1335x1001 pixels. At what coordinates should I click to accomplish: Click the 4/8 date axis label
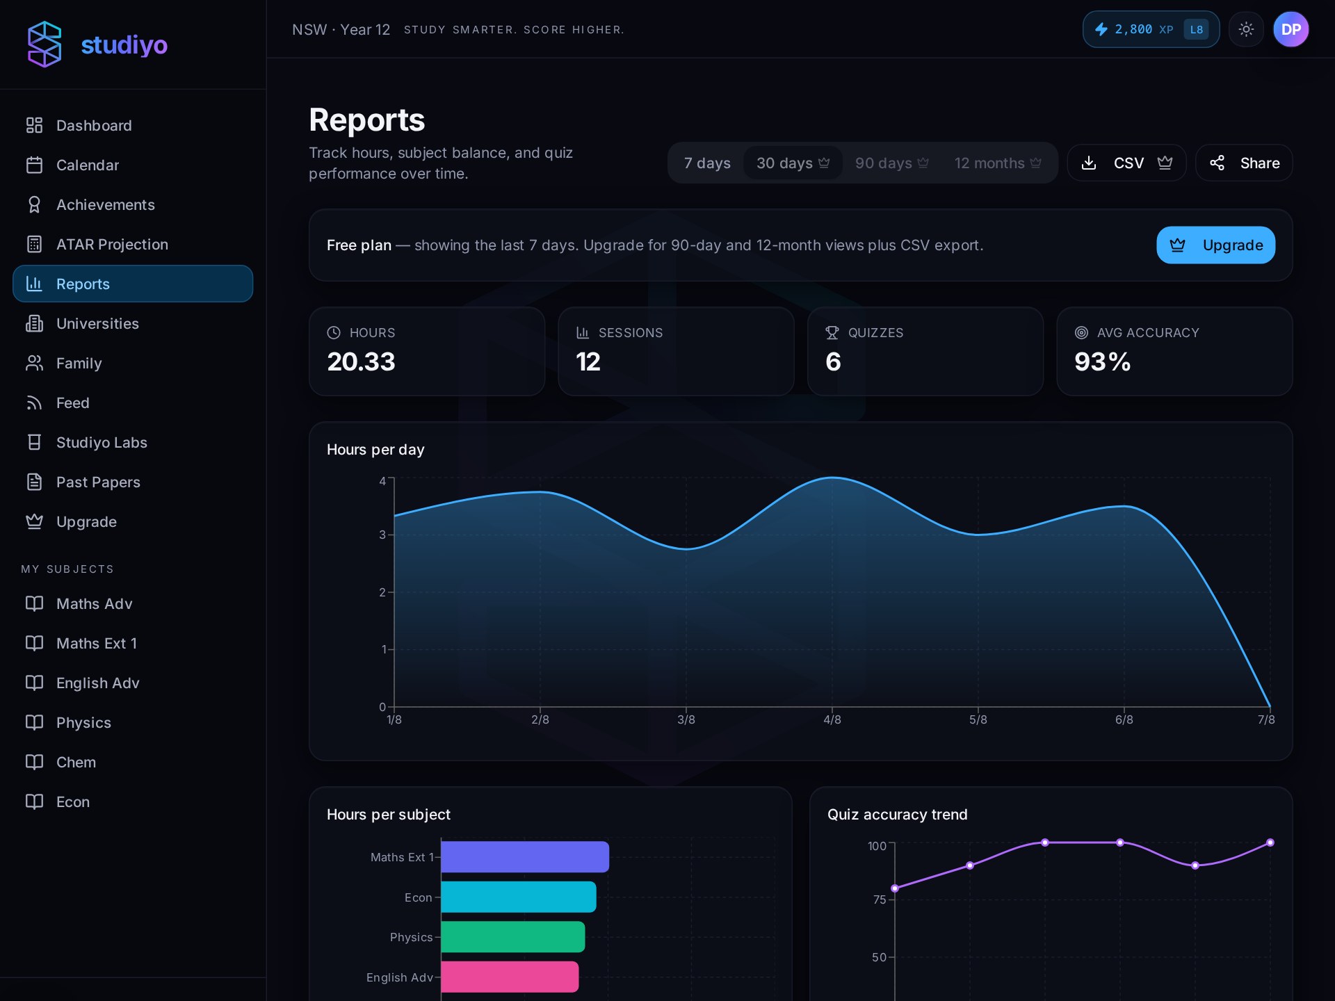point(832,719)
